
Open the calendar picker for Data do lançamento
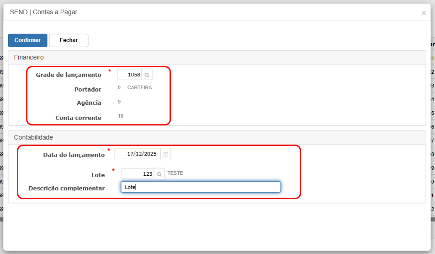[165, 154]
